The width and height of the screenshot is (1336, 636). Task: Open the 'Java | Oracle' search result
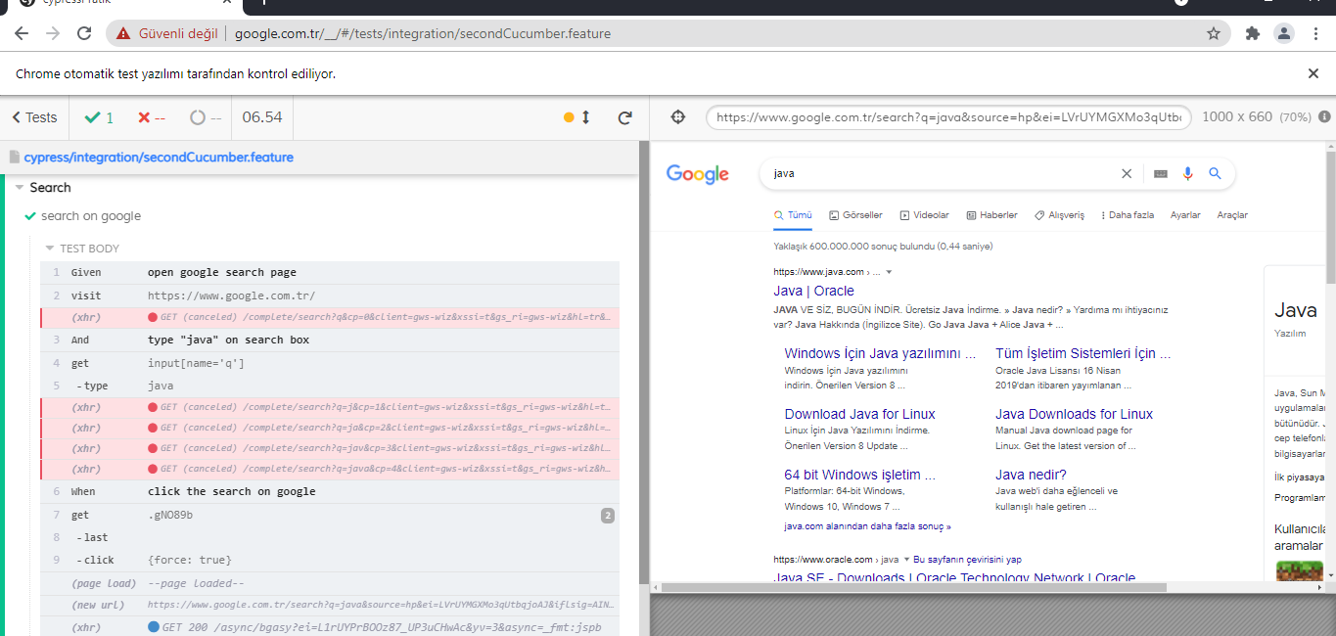(813, 291)
